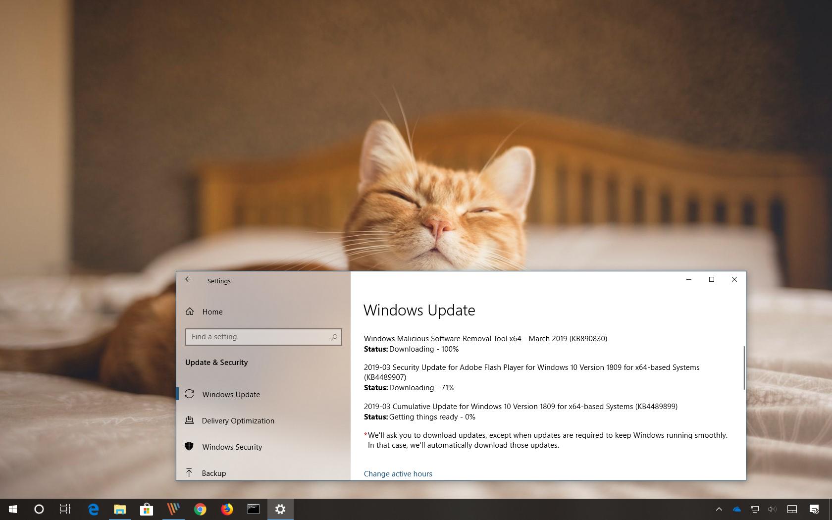Click the Adobe Flash Player security update title
This screenshot has width=832, height=520.
click(532, 372)
